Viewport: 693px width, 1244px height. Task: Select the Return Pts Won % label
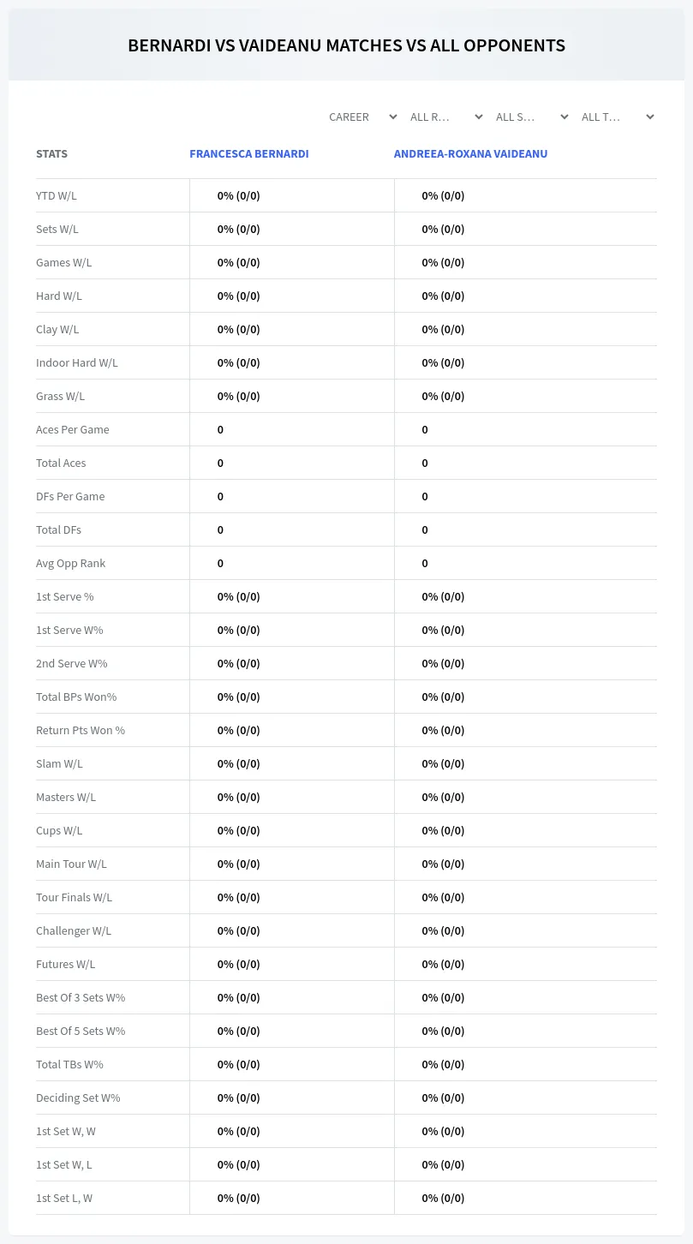[x=81, y=730]
